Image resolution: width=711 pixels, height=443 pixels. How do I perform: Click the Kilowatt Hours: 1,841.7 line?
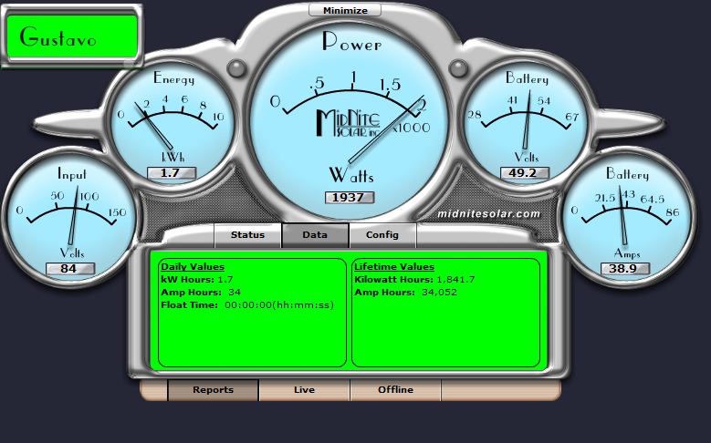pos(414,280)
